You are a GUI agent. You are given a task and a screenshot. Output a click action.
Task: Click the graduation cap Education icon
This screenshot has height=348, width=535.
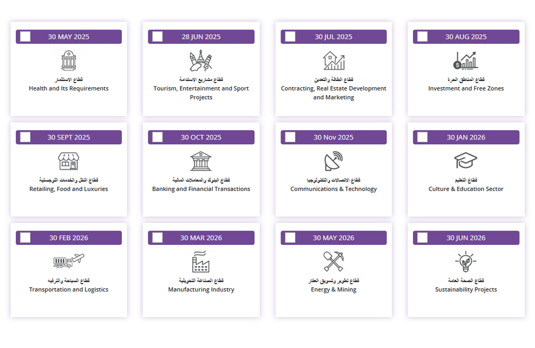pyautogui.click(x=466, y=161)
